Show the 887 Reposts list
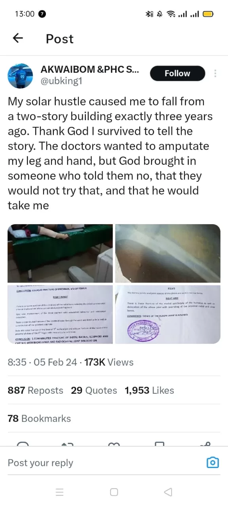 (35, 391)
